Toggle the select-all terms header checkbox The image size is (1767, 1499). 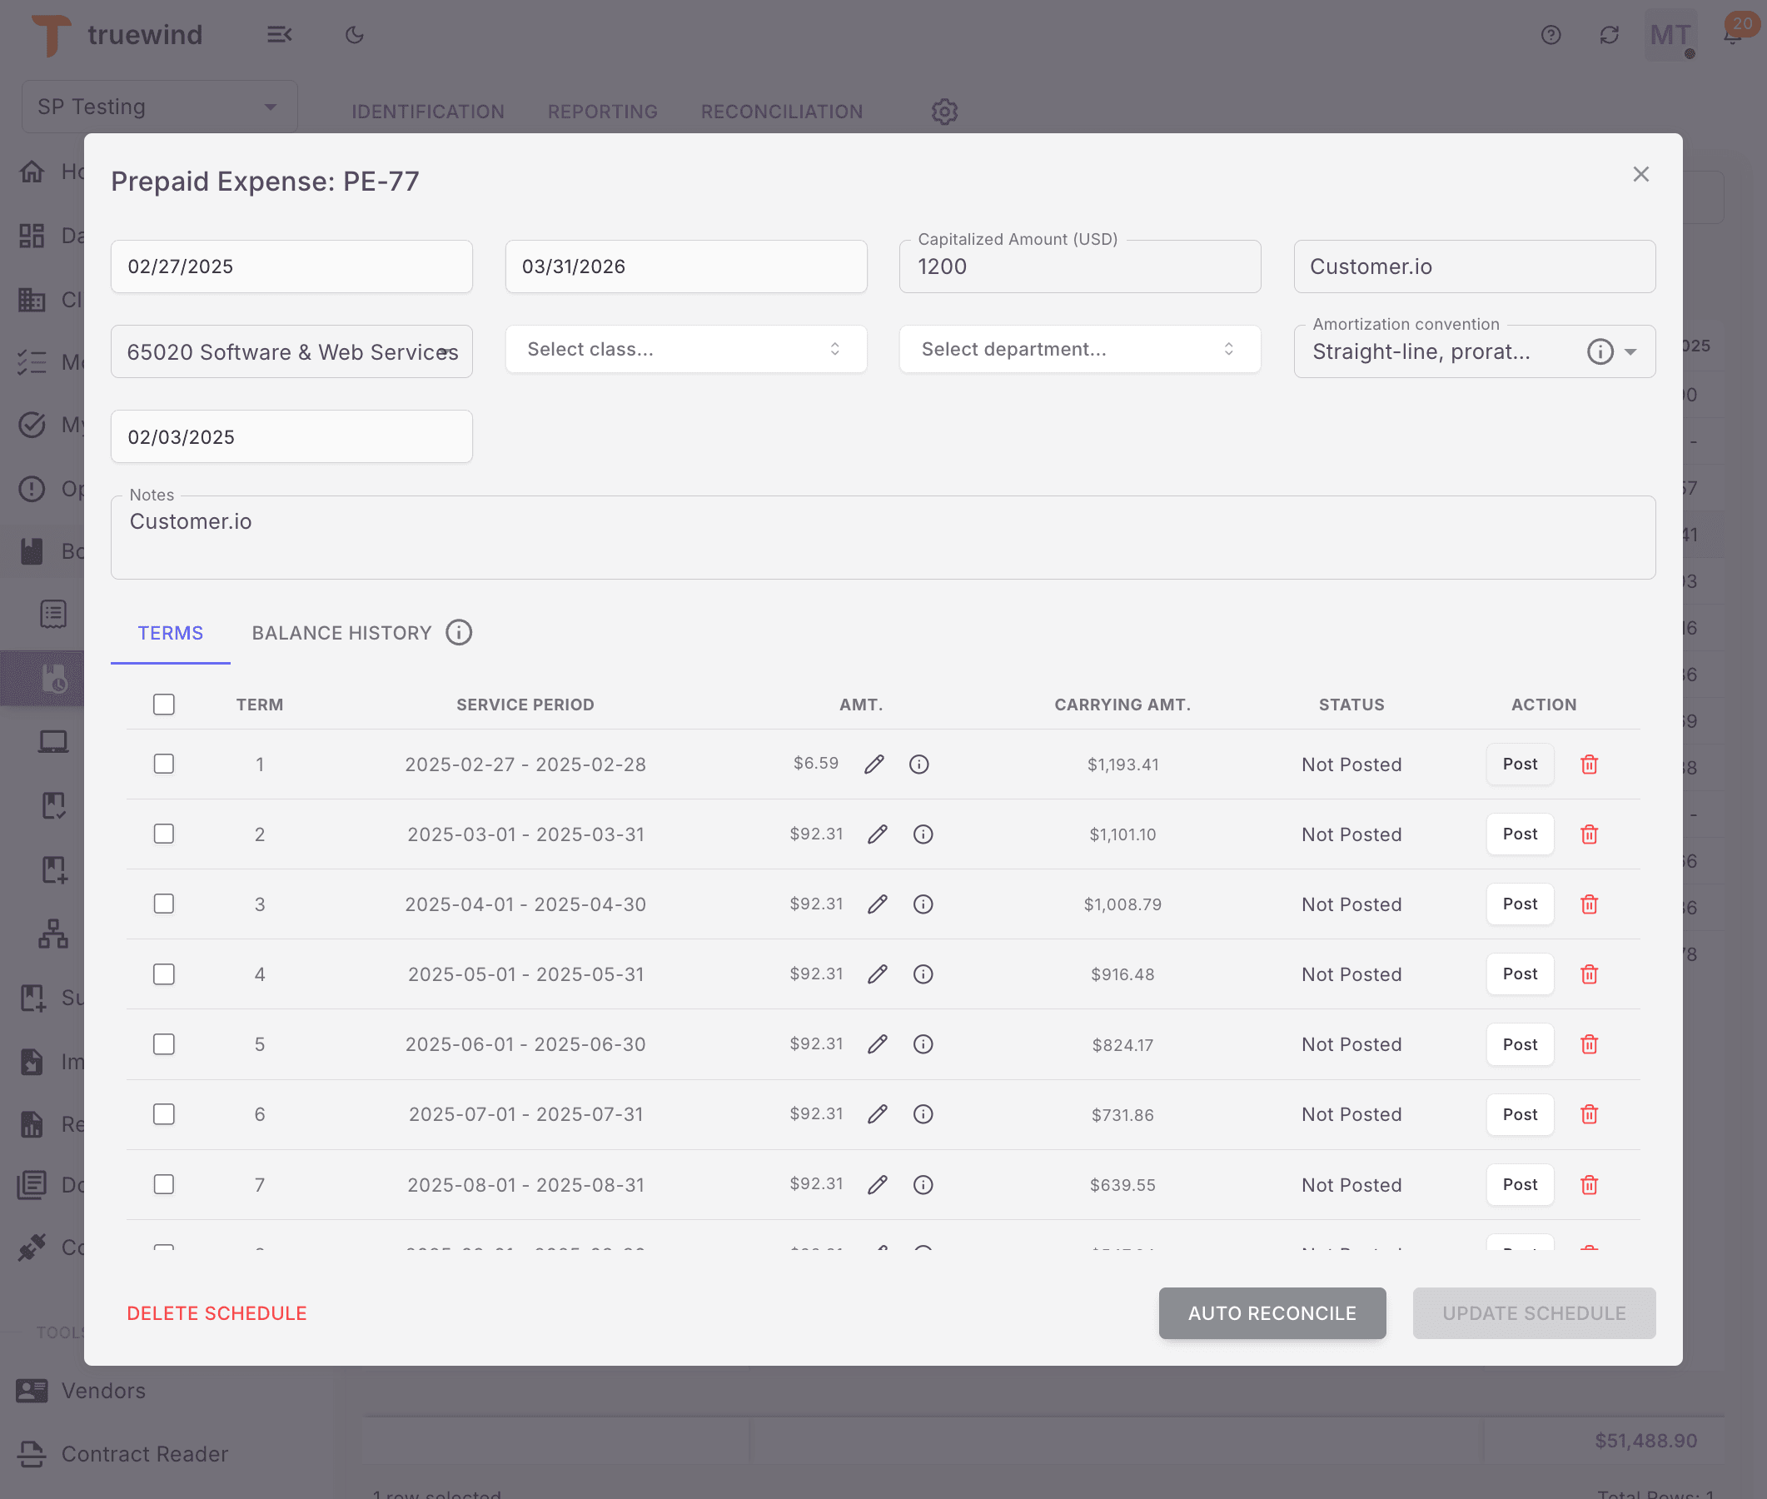164,705
